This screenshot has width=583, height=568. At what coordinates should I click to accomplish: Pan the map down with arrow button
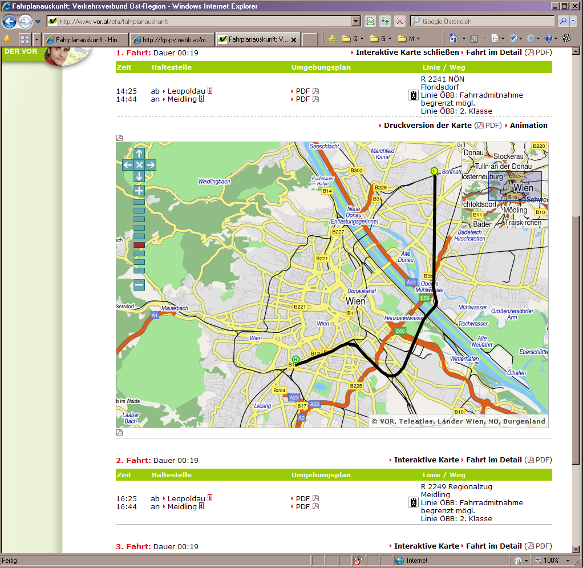click(139, 176)
